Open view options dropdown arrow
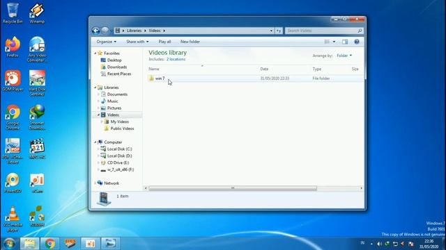 point(334,42)
